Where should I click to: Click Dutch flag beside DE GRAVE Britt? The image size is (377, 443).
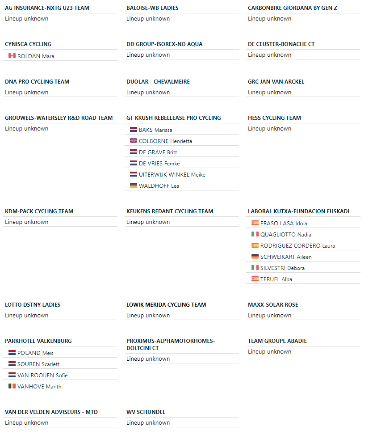[x=133, y=152]
